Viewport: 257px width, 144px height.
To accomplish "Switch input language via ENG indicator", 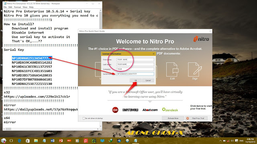I will pos(241,141).
